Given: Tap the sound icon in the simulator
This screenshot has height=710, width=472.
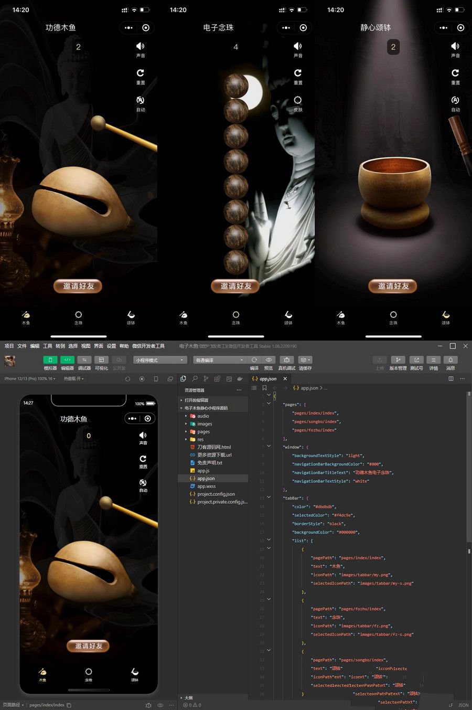Looking at the screenshot, I should [x=143, y=436].
